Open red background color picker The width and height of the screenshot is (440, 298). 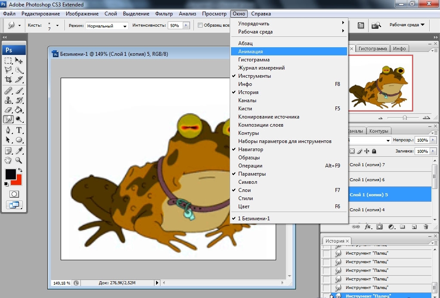18,182
